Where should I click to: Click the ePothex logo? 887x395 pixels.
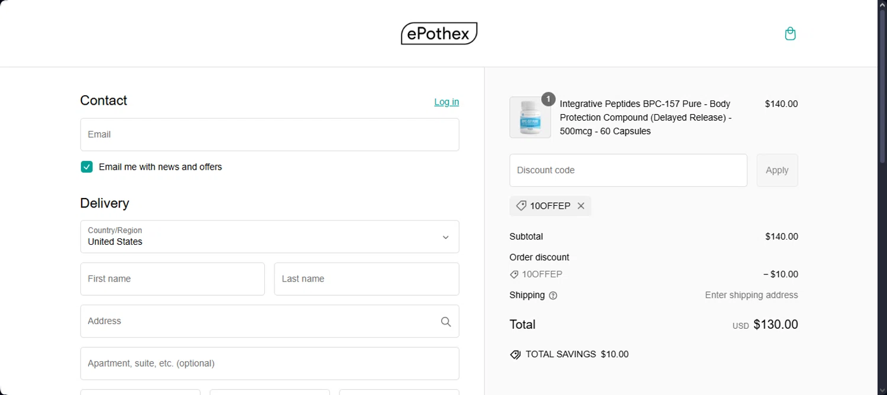(x=439, y=34)
